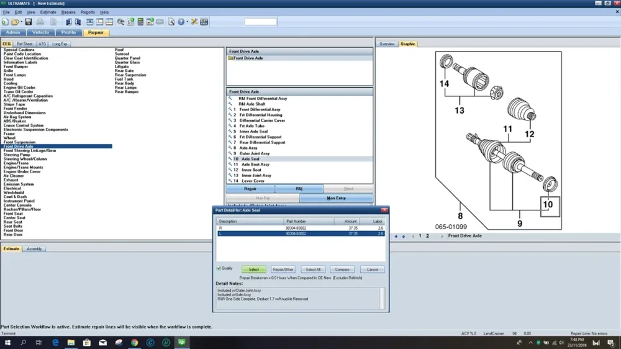
Task: Select the R row in Part Detail
Action: pyautogui.click(x=301, y=228)
